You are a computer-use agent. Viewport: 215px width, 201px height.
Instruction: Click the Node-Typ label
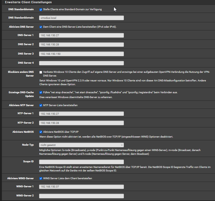28,145
